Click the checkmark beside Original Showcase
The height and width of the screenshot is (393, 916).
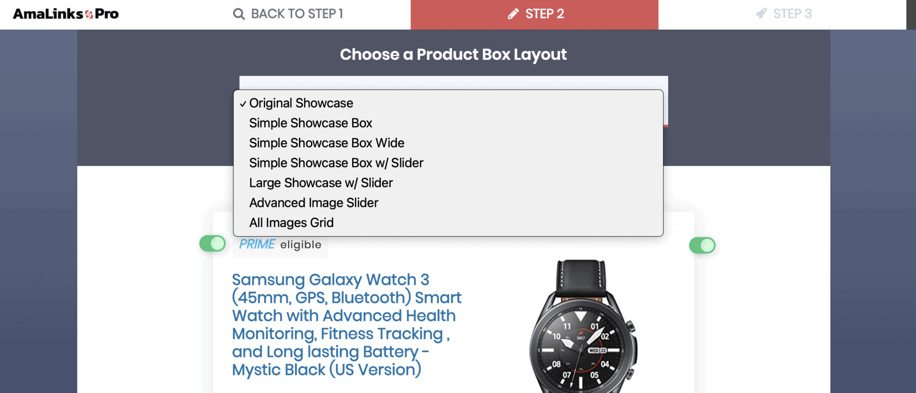tap(243, 104)
